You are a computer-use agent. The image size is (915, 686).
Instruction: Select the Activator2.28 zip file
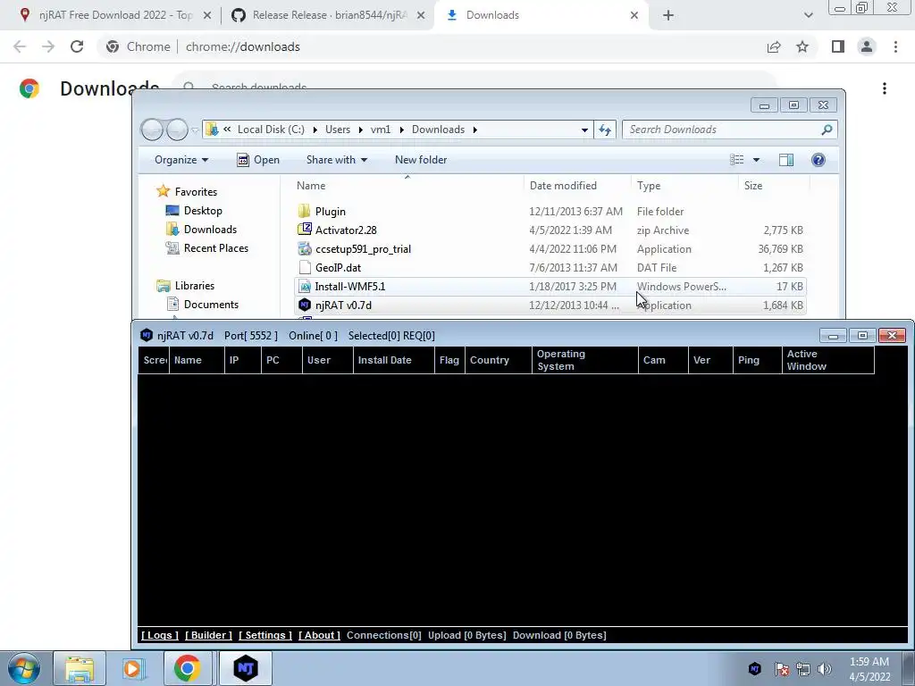[x=550, y=230]
